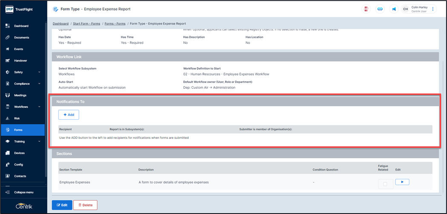
Task: Click the form type icon beside page title
Action: pyautogui.click(x=55, y=9)
